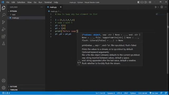This screenshot has width=169, height=95.
Task: Open the Go menu
Action: pyautogui.click(x=35, y=2)
